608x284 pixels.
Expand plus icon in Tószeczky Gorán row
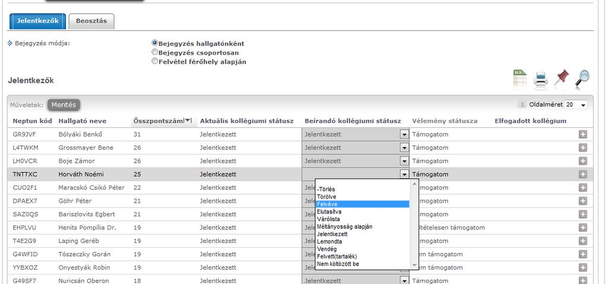tap(582, 254)
